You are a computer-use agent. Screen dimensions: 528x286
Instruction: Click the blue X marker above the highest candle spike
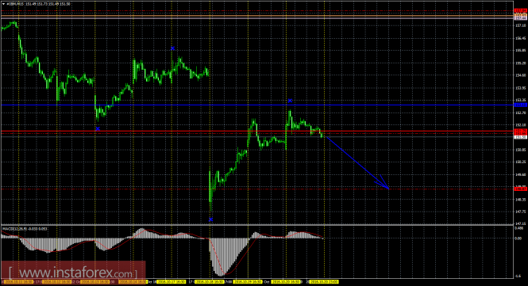pos(173,49)
